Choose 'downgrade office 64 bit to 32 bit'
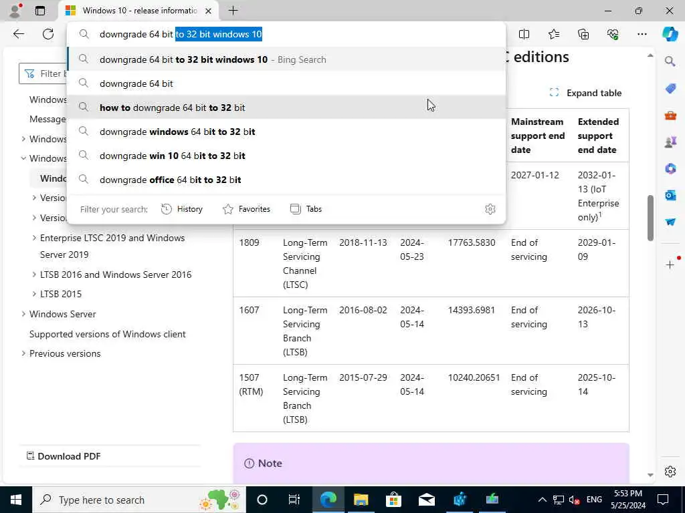 pos(286,179)
